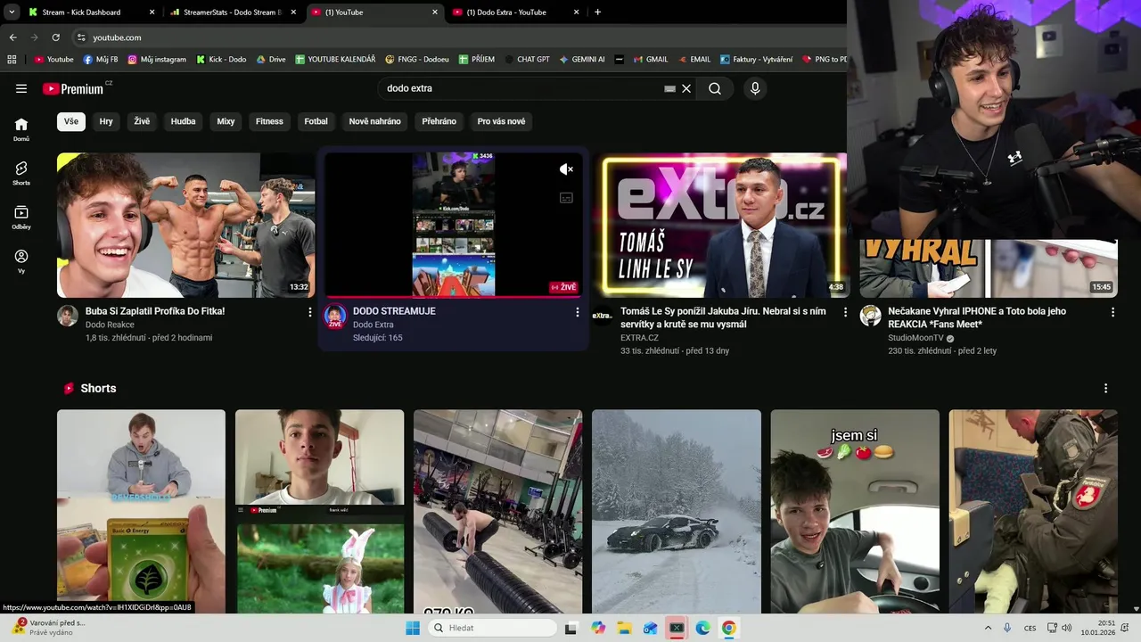Open the Můj FB bookmark

point(101,60)
